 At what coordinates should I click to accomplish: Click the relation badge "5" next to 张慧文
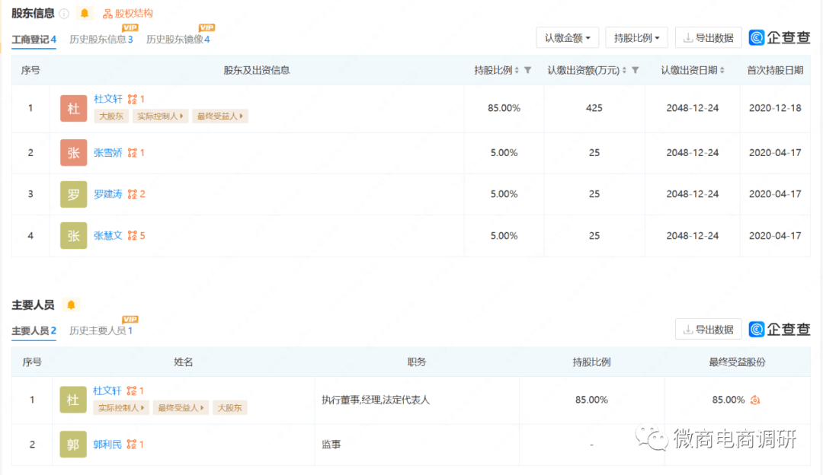(134, 235)
